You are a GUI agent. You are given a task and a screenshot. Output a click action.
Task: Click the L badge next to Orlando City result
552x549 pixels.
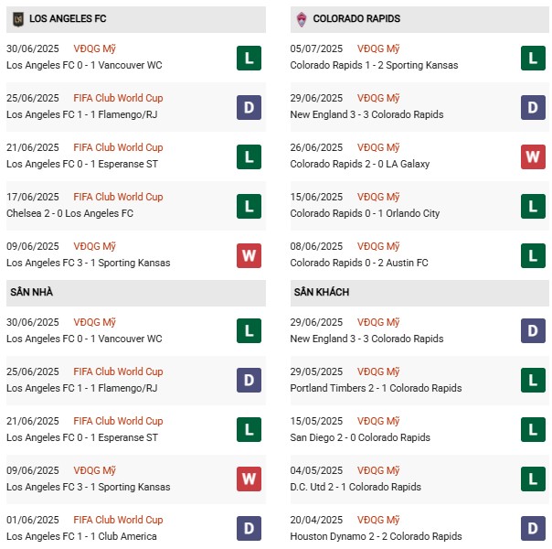tap(533, 206)
